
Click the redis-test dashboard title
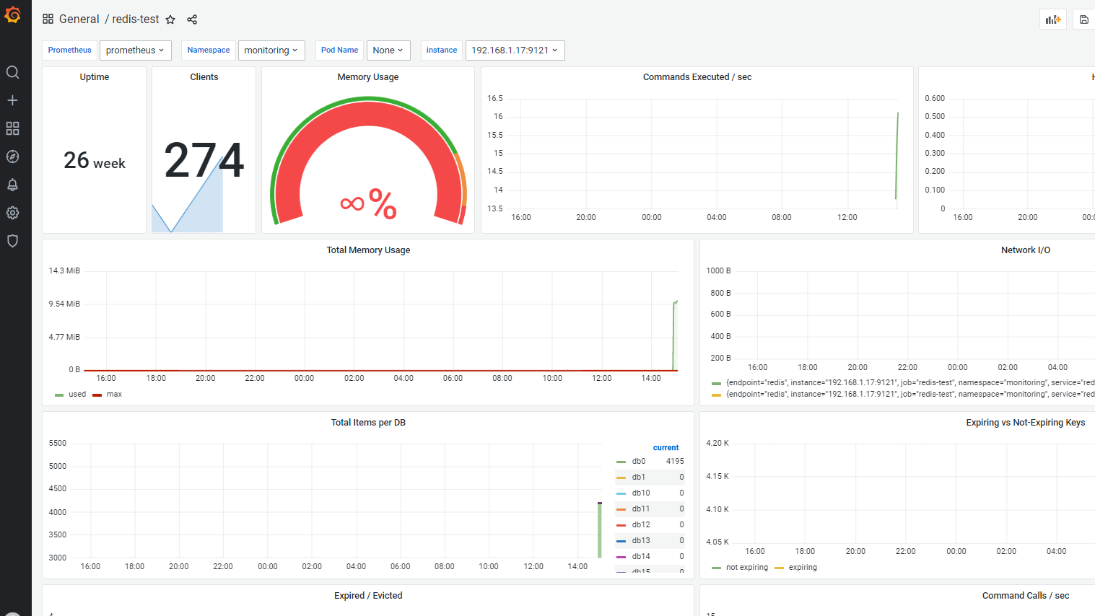(136, 19)
